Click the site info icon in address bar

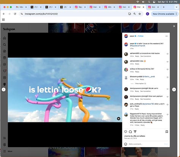pos(22,14)
